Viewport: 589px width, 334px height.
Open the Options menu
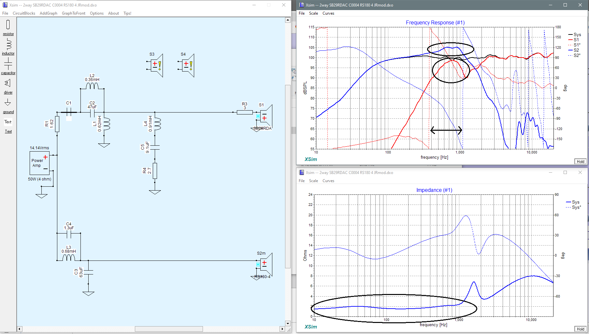97,13
